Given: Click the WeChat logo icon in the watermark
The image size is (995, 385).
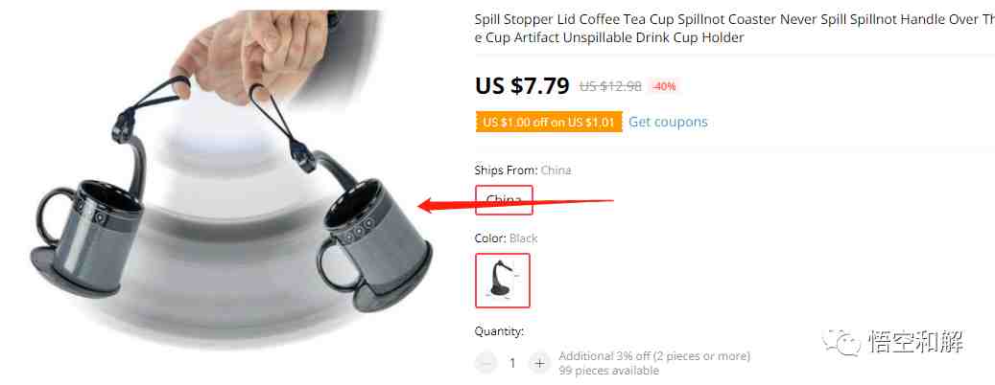Looking at the screenshot, I should [x=841, y=343].
